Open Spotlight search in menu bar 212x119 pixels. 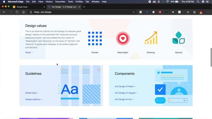(198, 2)
